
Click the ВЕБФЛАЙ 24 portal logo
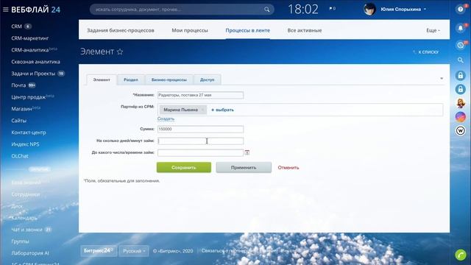[x=36, y=10]
